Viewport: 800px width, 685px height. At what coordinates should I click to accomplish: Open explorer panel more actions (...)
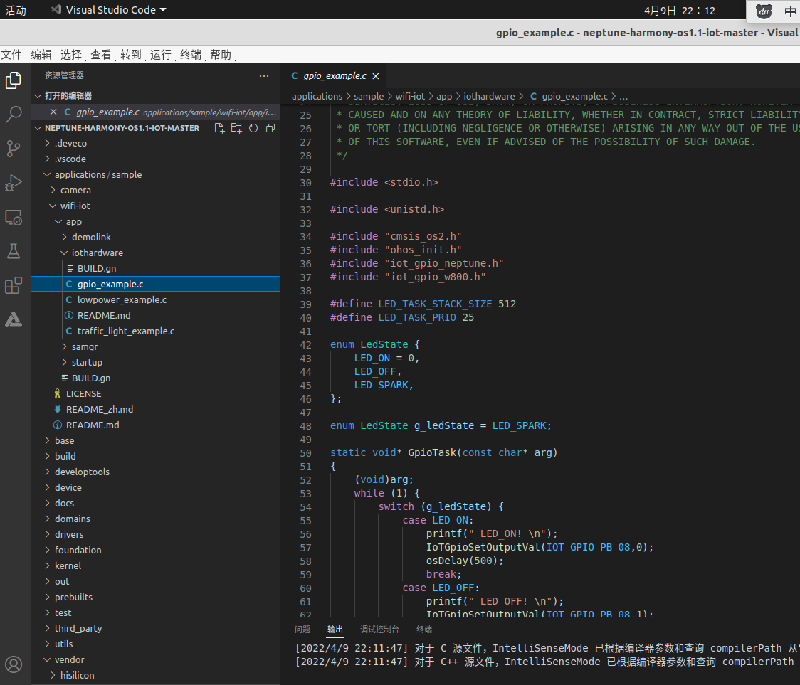tap(264, 75)
